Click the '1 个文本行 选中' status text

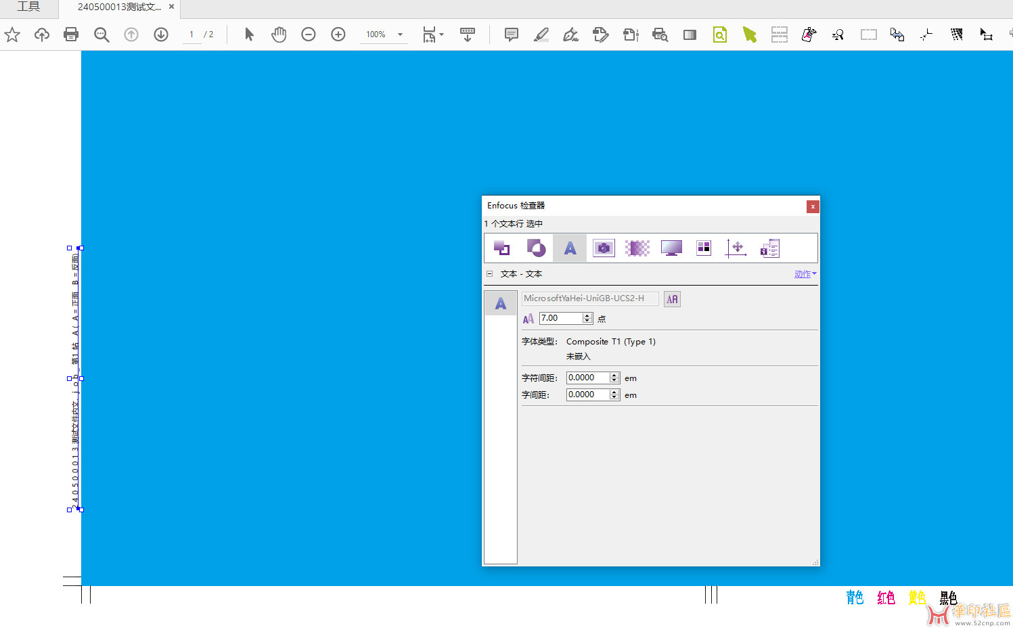tap(514, 224)
